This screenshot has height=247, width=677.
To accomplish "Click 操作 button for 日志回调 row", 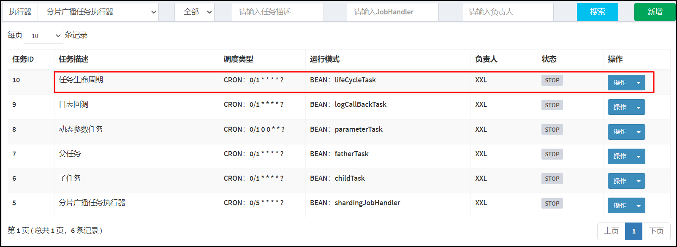I will [x=620, y=107].
